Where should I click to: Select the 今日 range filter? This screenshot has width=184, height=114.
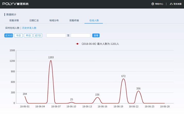pos(18,35)
